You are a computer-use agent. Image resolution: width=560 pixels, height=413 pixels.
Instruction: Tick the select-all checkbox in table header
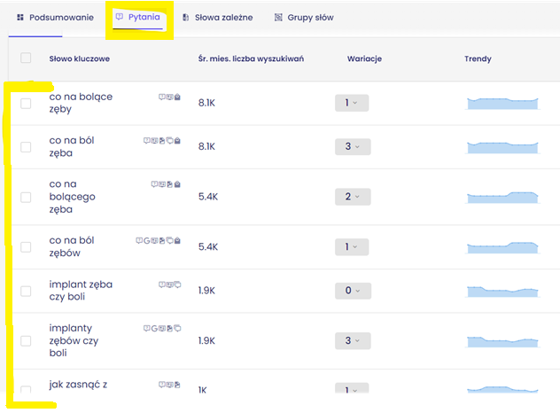(x=26, y=58)
